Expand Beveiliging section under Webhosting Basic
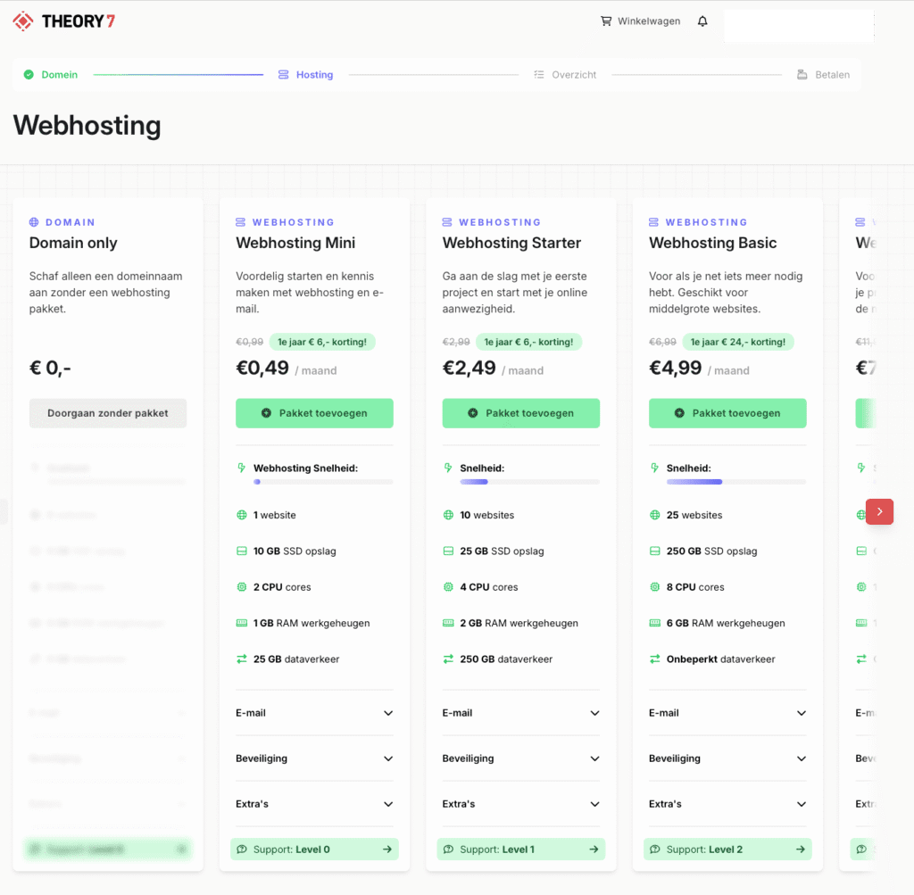This screenshot has width=914, height=895. [x=727, y=758]
